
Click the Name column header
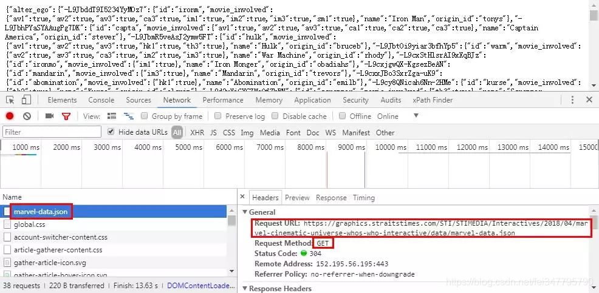click(12, 197)
